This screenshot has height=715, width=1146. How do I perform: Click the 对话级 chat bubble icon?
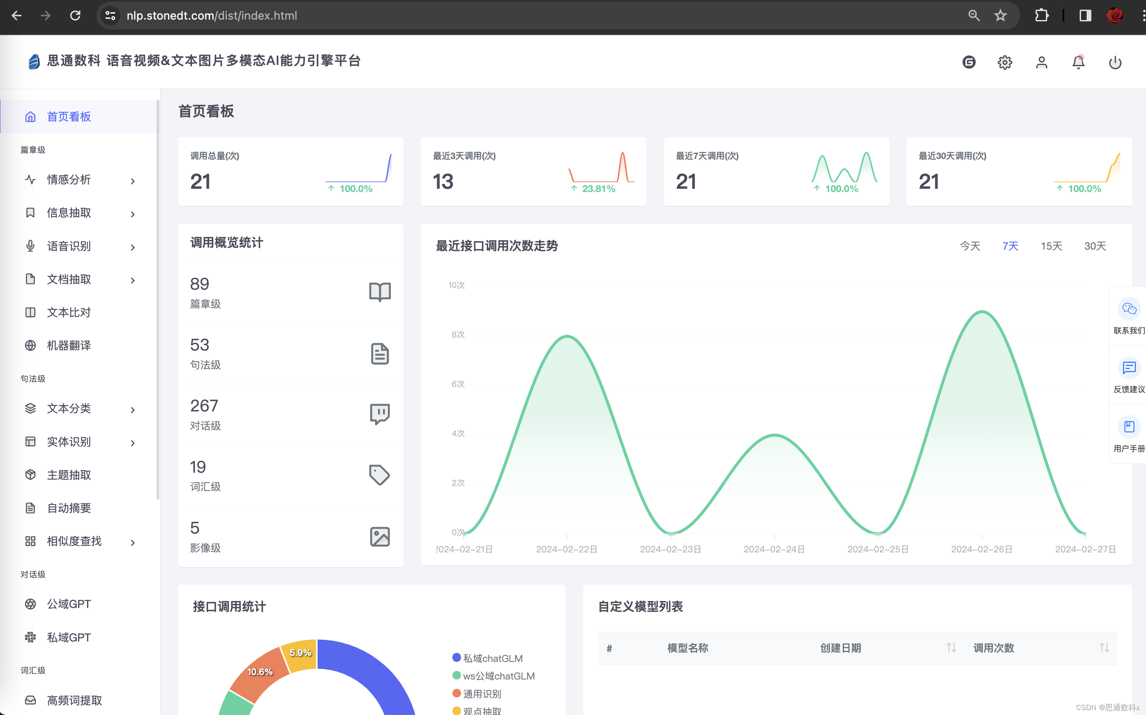click(x=380, y=414)
